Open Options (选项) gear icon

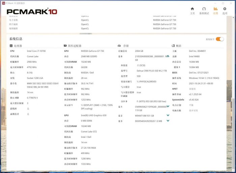[225, 9]
